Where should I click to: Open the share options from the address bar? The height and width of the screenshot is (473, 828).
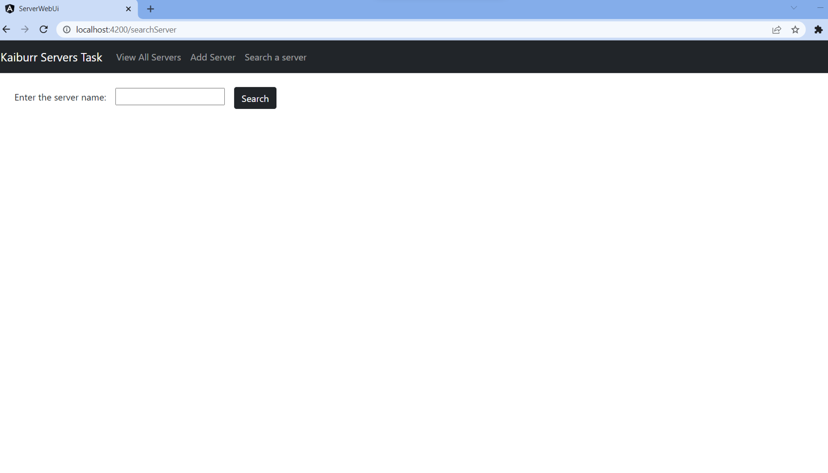(x=776, y=30)
